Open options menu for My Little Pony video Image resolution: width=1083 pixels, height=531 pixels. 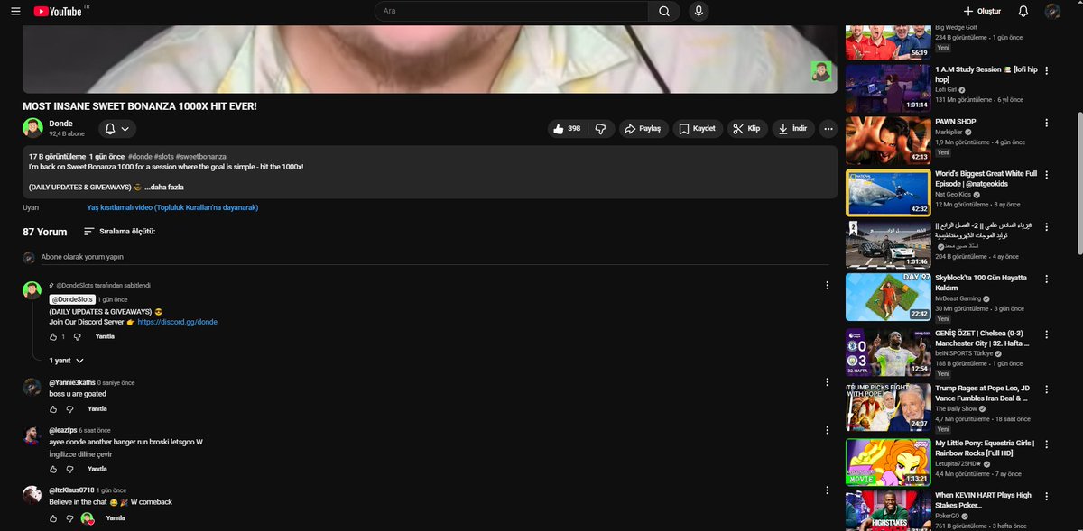pos(1046,443)
